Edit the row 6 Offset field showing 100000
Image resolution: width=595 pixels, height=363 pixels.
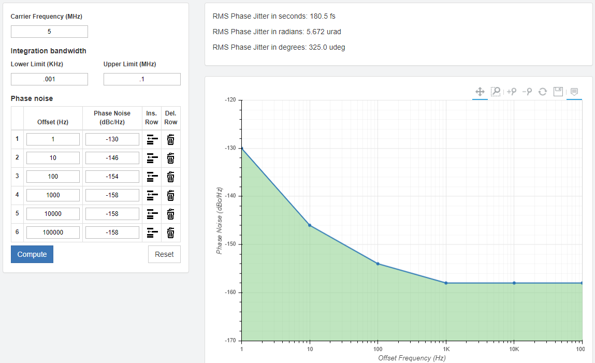click(53, 232)
